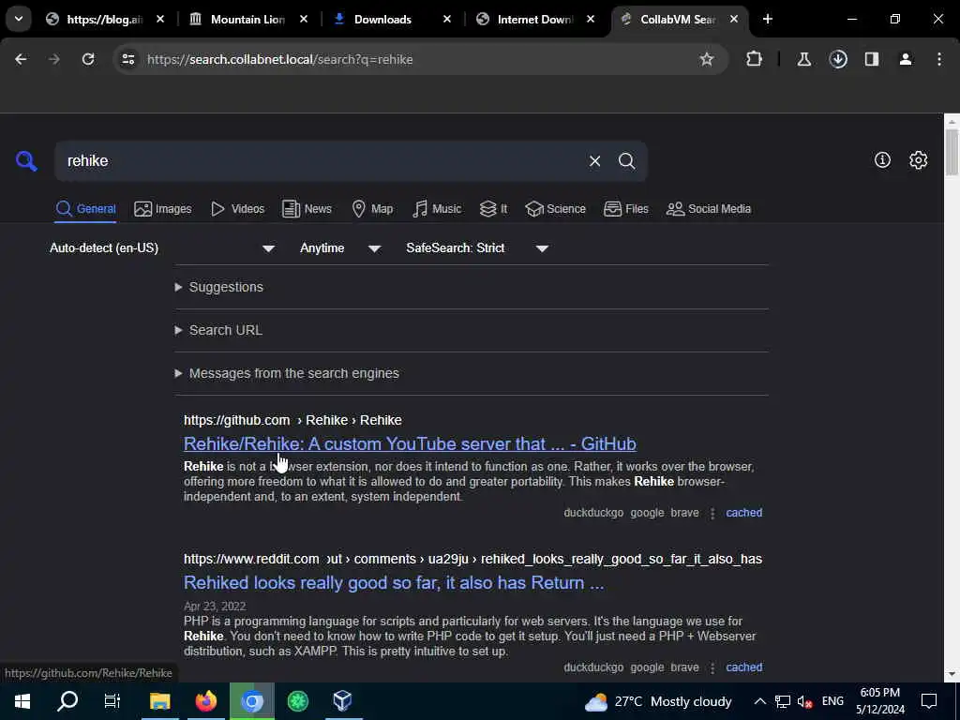Clear the rehike search query
The height and width of the screenshot is (720, 960).
594,161
